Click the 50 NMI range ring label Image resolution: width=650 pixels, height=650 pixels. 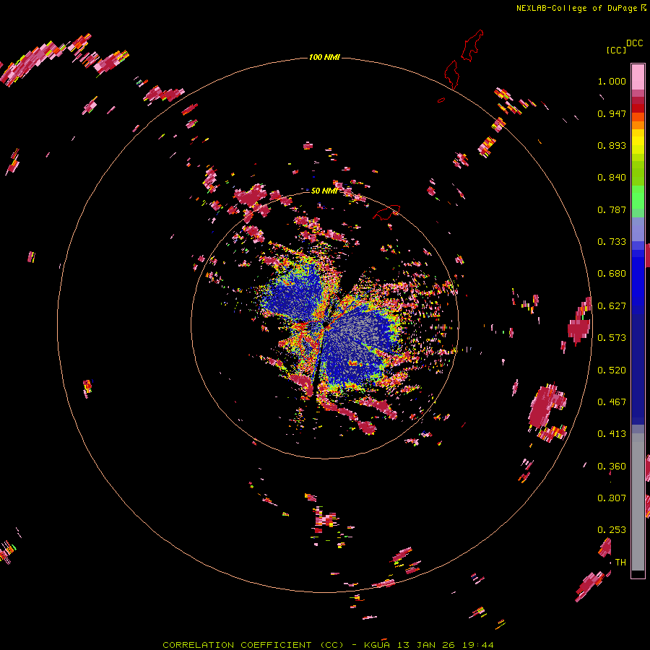pyautogui.click(x=324, y=191)
